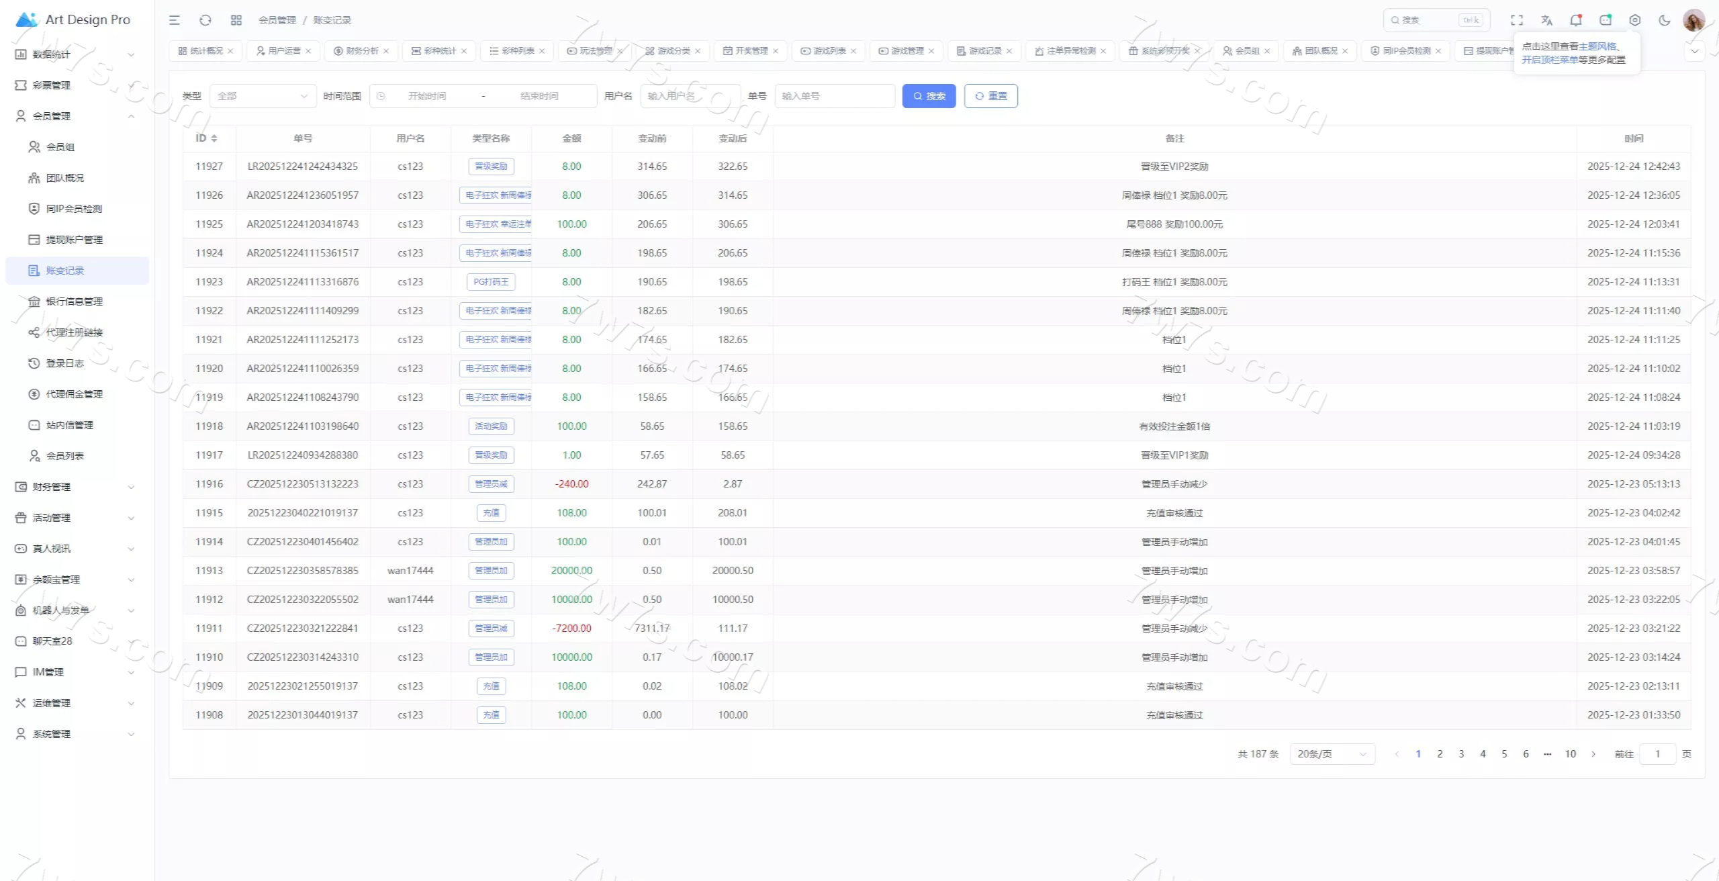Click the user avatar in the top right
Screen dimensions: 1719x881
(x=1693, y=20)
